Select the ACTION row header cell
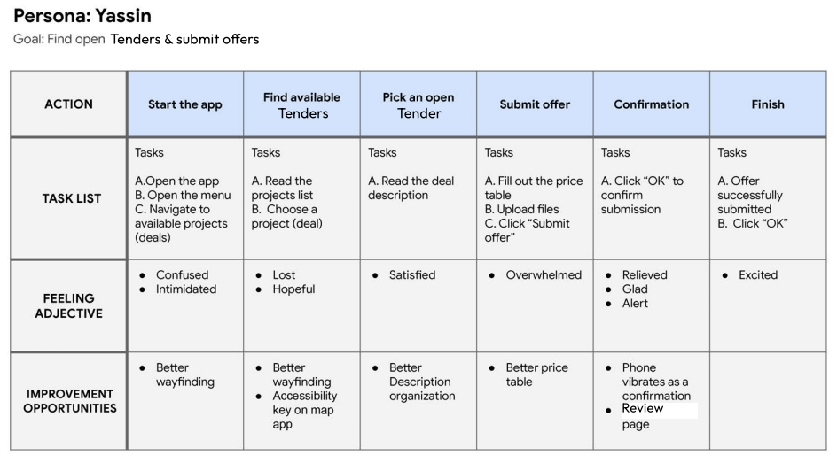Image resolution: width=837 pixels, height=463 pixels. (68, 104)
